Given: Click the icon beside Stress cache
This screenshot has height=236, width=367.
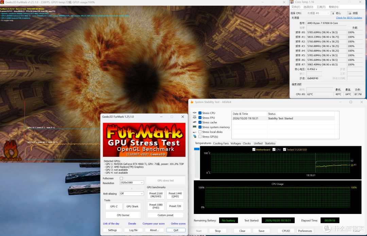Looking at the screenshot, I should [x=194, y=122].
